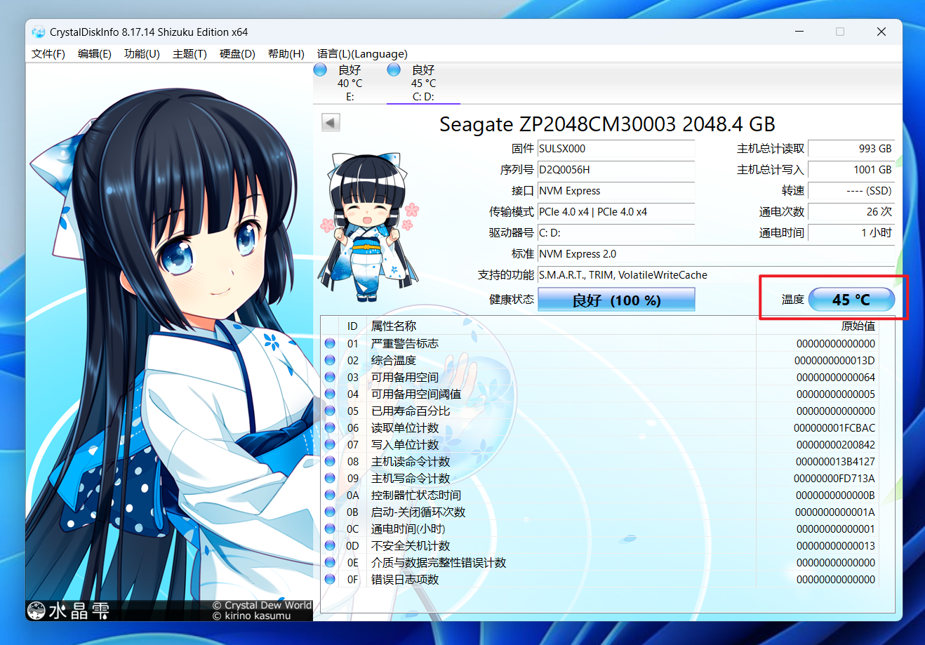Click the 转速 value ---- (SSD)

851,191
